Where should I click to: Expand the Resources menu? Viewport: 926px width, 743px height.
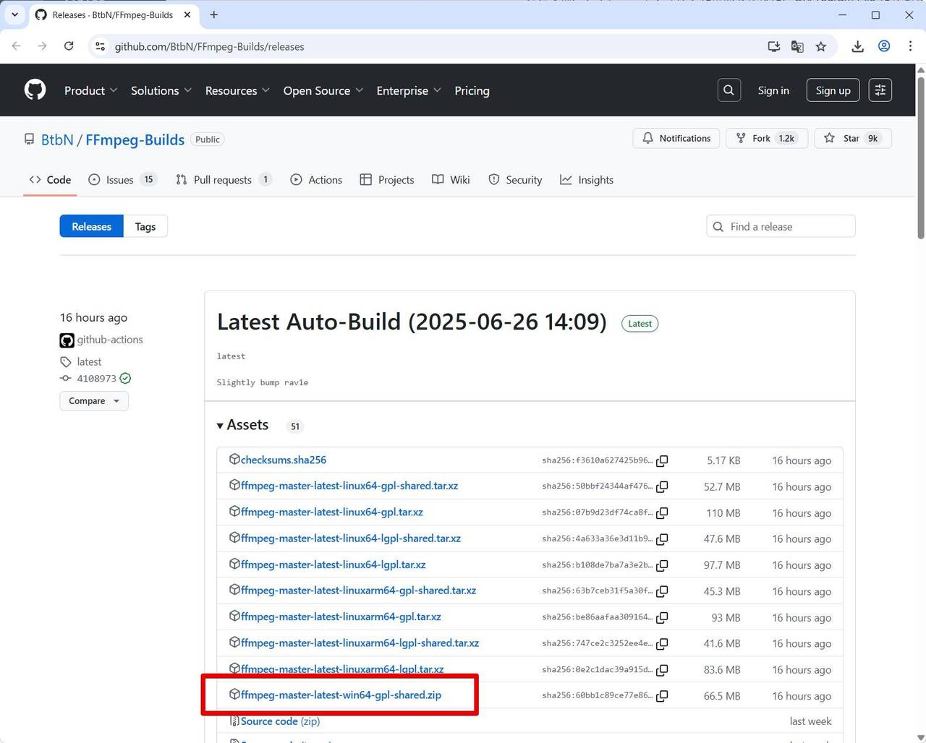click(237, 90)
